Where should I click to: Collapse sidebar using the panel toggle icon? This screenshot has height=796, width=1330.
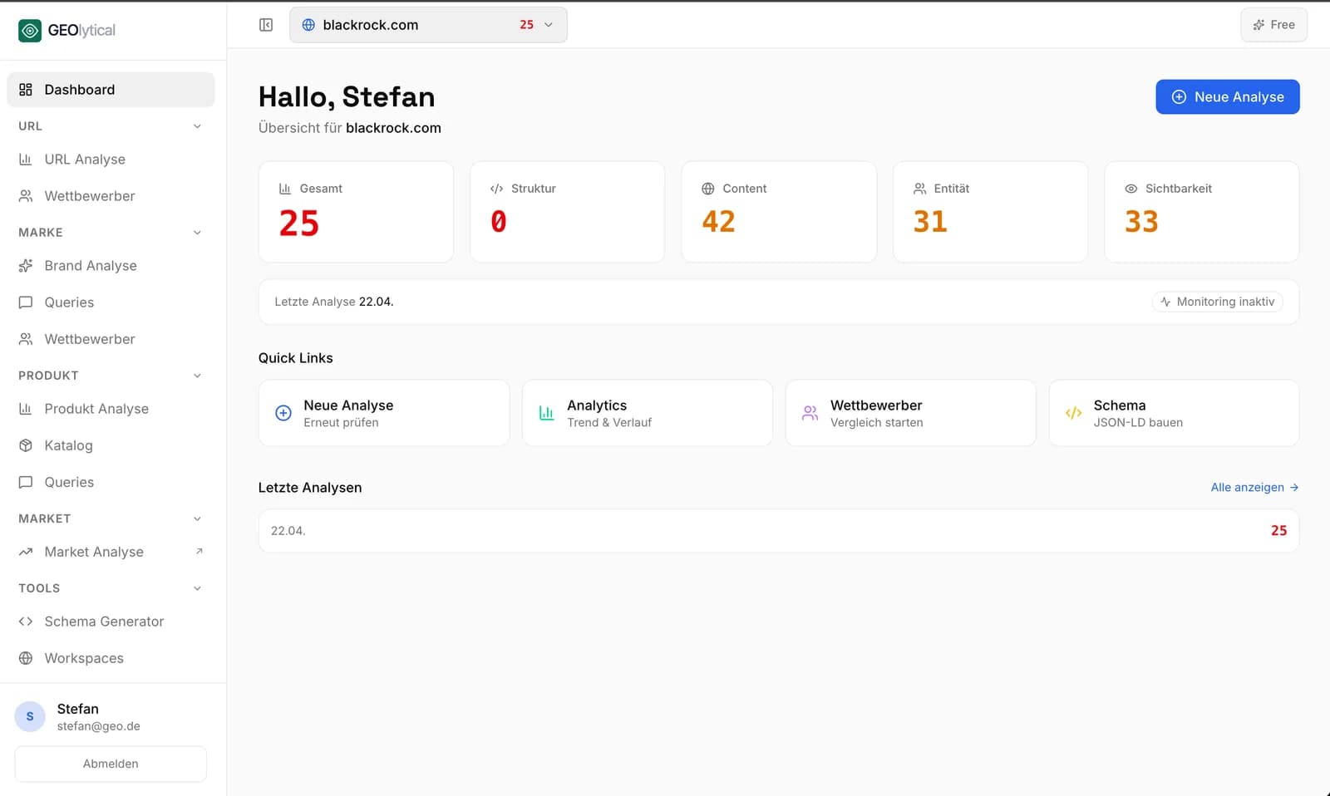pyautogui.click(x=266, y=25)
